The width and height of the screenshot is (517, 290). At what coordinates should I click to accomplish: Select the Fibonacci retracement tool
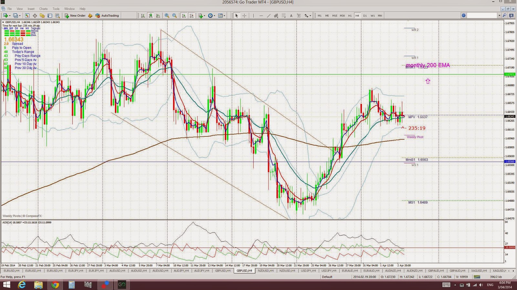[284, 15]
